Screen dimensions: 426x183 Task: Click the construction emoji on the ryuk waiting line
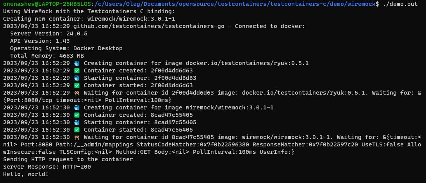pos(77,93)
